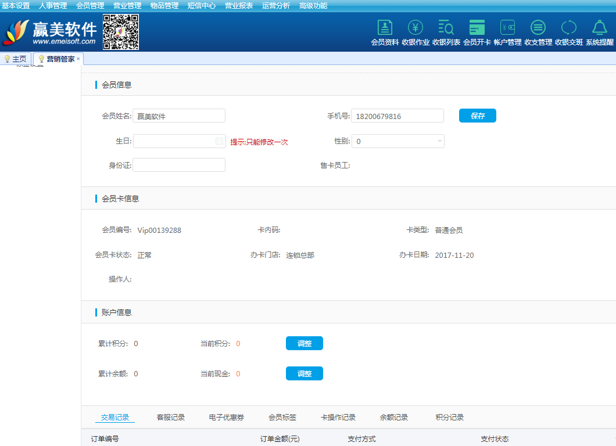Open the calendar picker in 生日 field
Screen dimensions: 616x446
(219, 141)
